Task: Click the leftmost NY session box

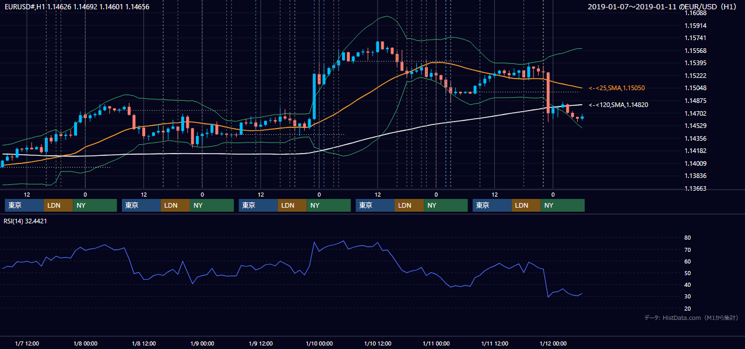Action: click(x=95, y=205)
